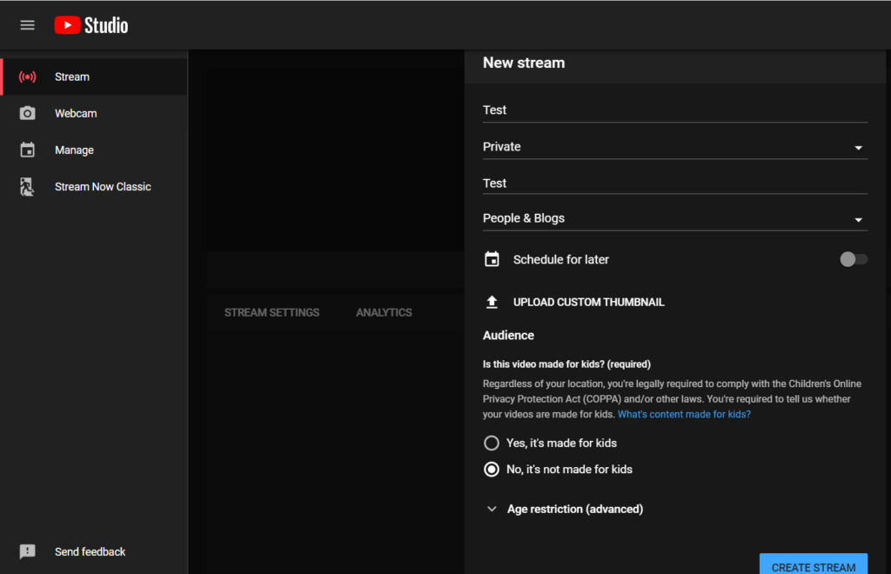Image resolution: width=891 pixels, height=574 pixels.
Task: Click the Send feedback icon
Action: coord(28,551)
